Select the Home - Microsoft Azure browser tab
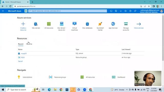Image resolution: width=164 pixels, height=92 pixels. coord(15,2)
